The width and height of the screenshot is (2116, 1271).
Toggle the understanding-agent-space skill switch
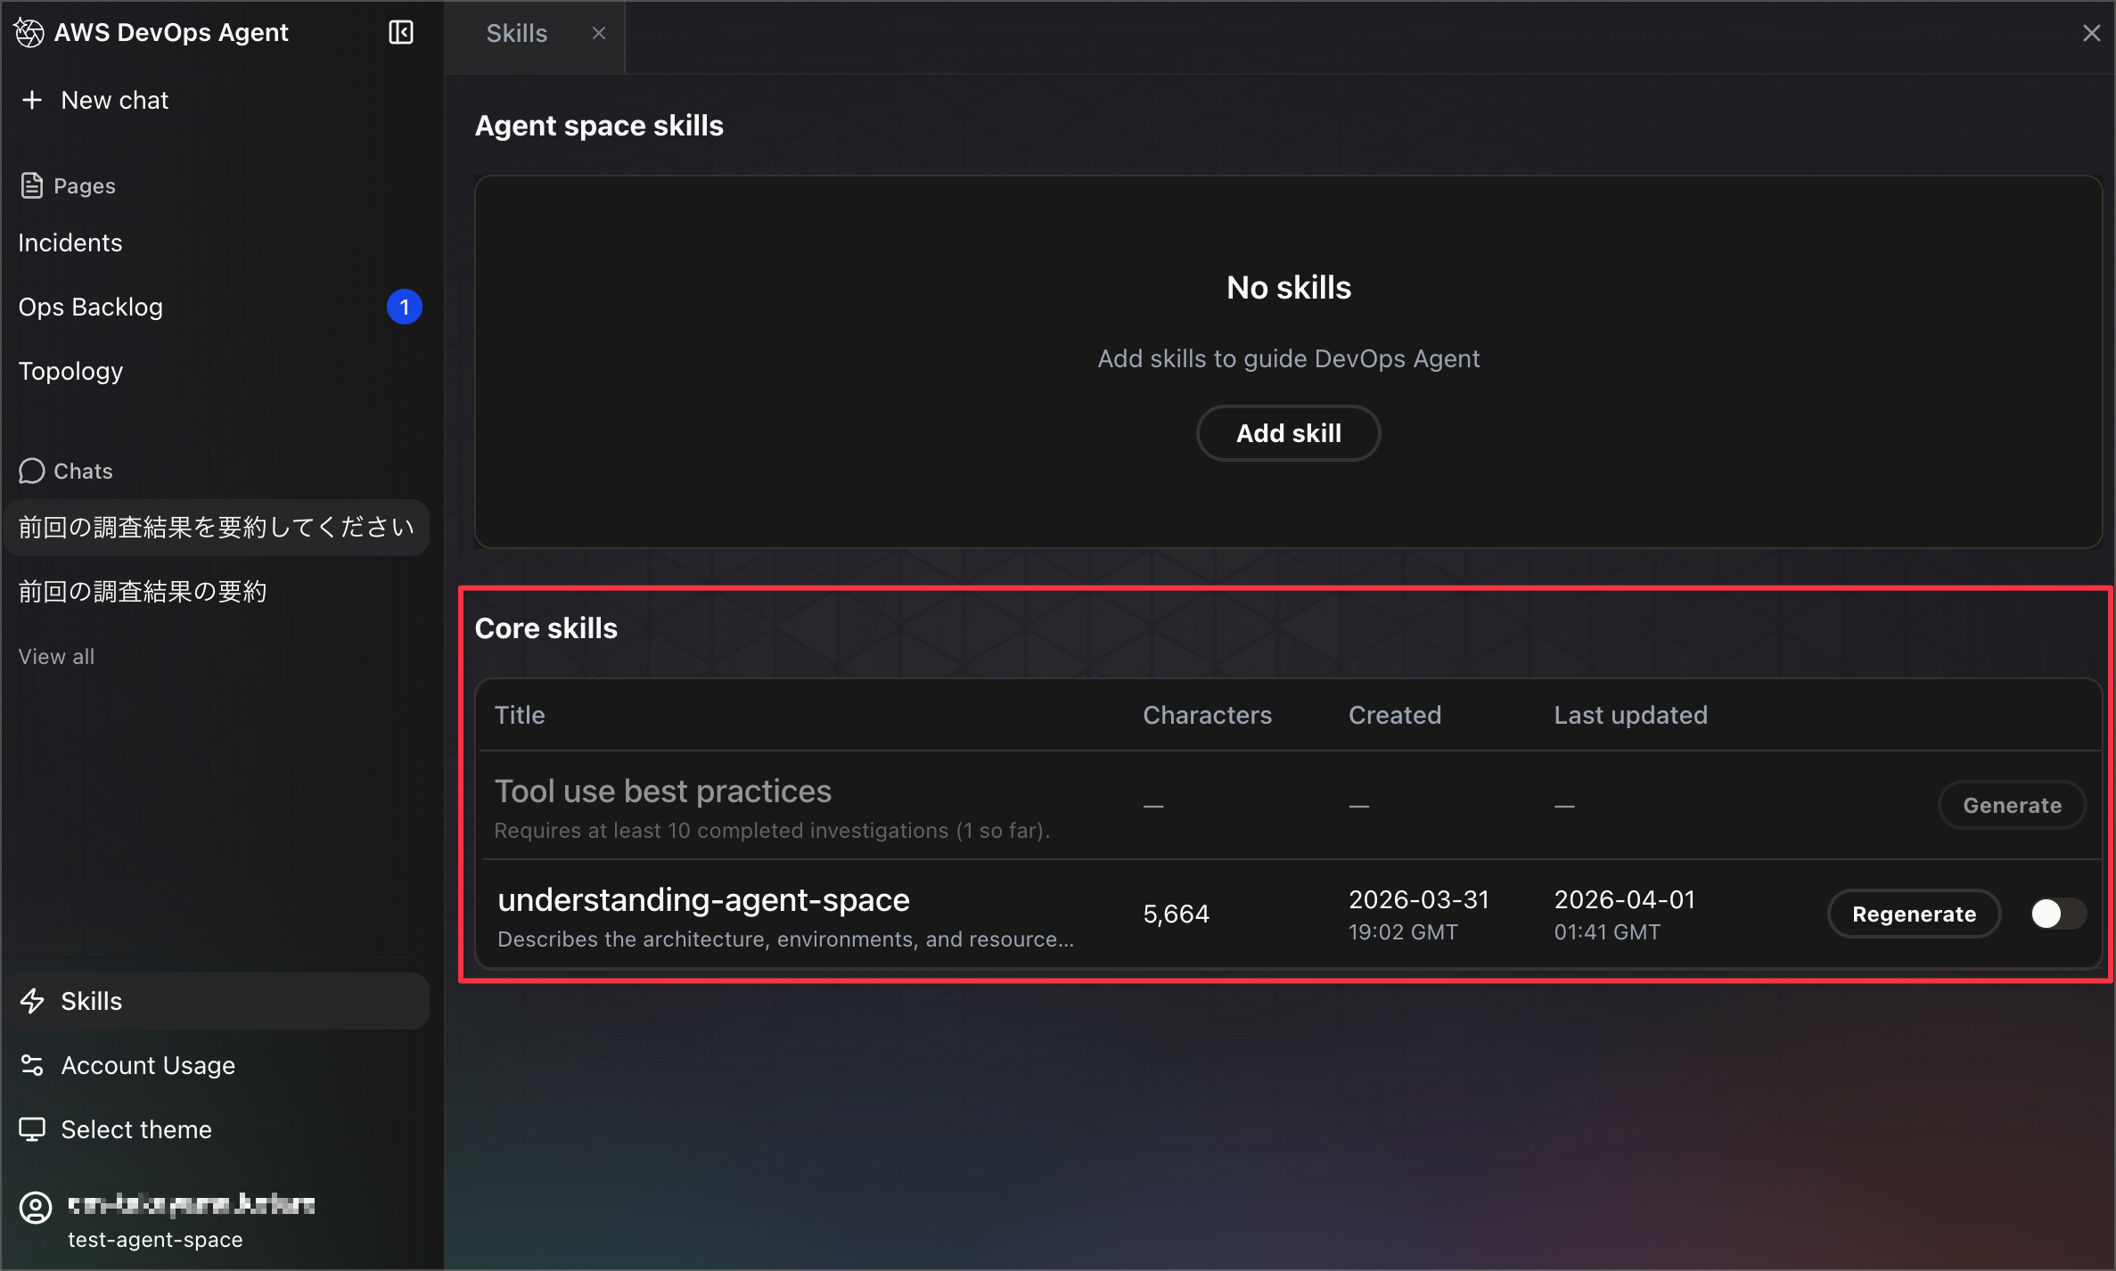[2057, 914]
